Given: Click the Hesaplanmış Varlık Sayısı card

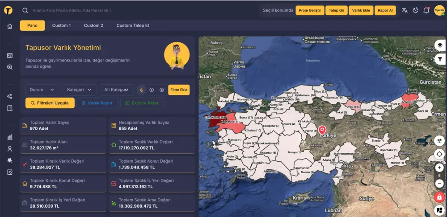Looking at the screenshot, I should point(152,126).
